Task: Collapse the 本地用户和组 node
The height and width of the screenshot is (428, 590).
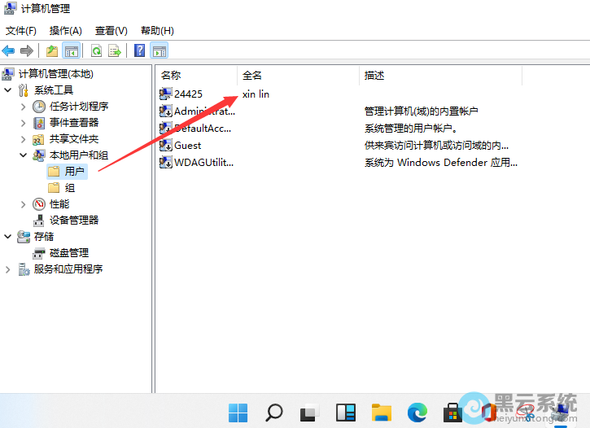Action: (x=23, y=155)
